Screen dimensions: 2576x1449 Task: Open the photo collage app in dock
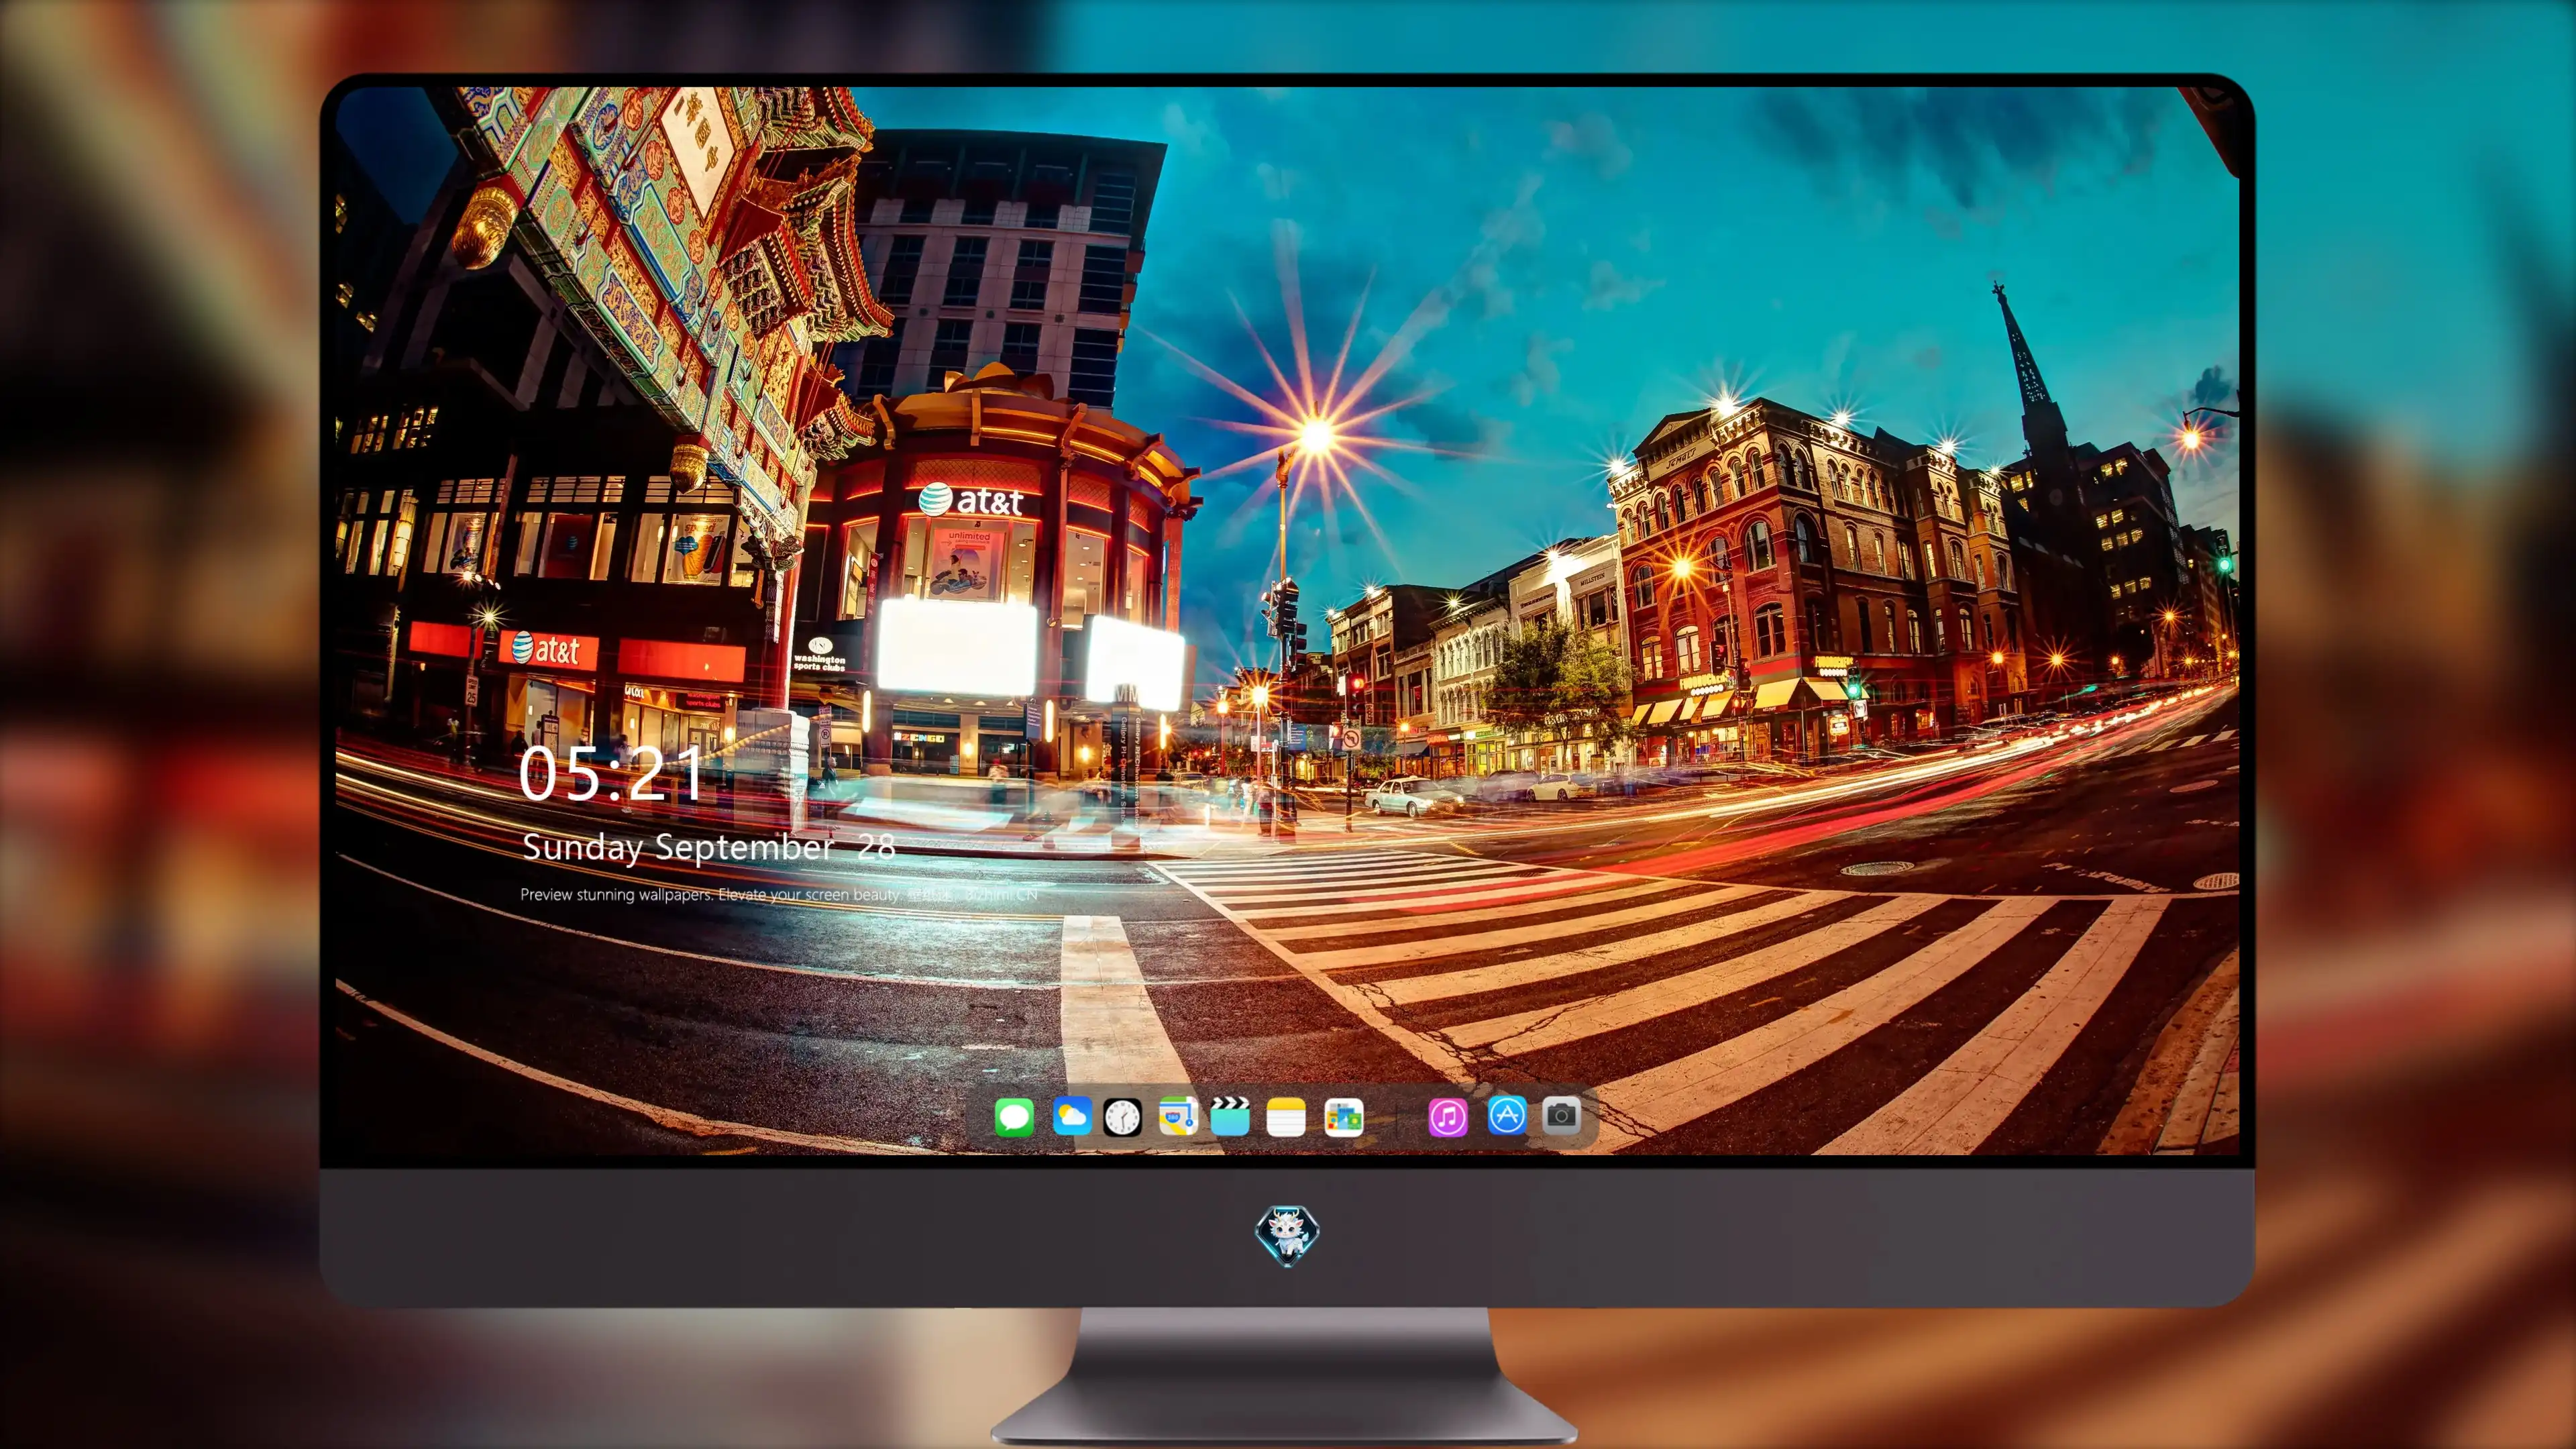pyautogui.click(x=1343, y=1118)
